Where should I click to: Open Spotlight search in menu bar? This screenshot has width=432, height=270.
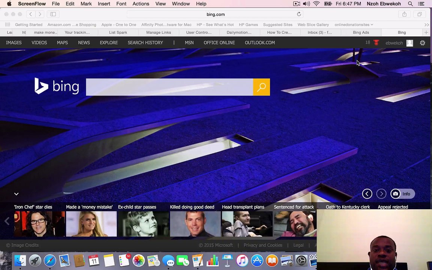[x=410, y=4]
